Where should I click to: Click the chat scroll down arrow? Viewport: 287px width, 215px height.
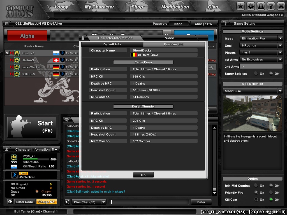[x=214, y=193]
